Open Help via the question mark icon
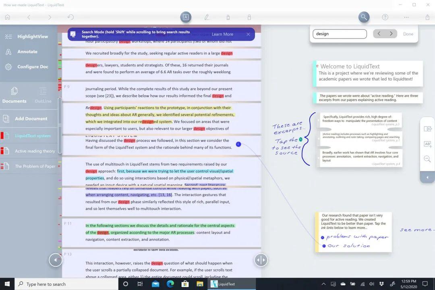This screenshot has width=435, height=290. (385, 17)
